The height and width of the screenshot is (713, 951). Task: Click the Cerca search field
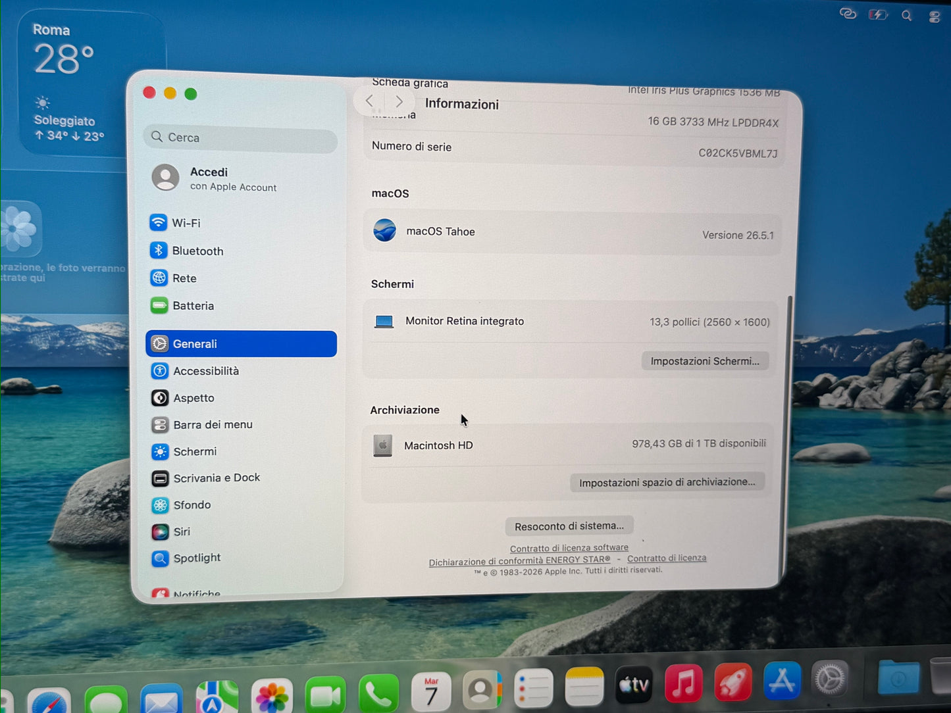240,137
